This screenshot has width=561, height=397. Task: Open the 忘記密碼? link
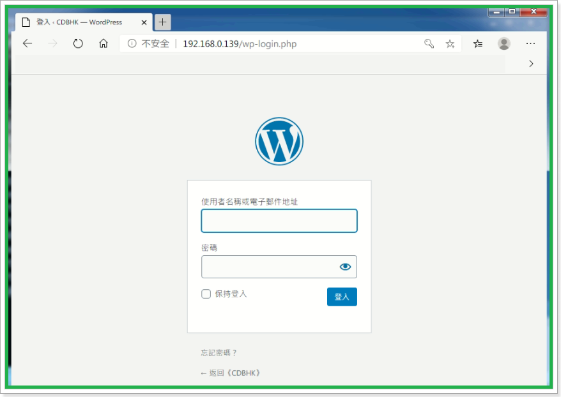click(219, 353)
